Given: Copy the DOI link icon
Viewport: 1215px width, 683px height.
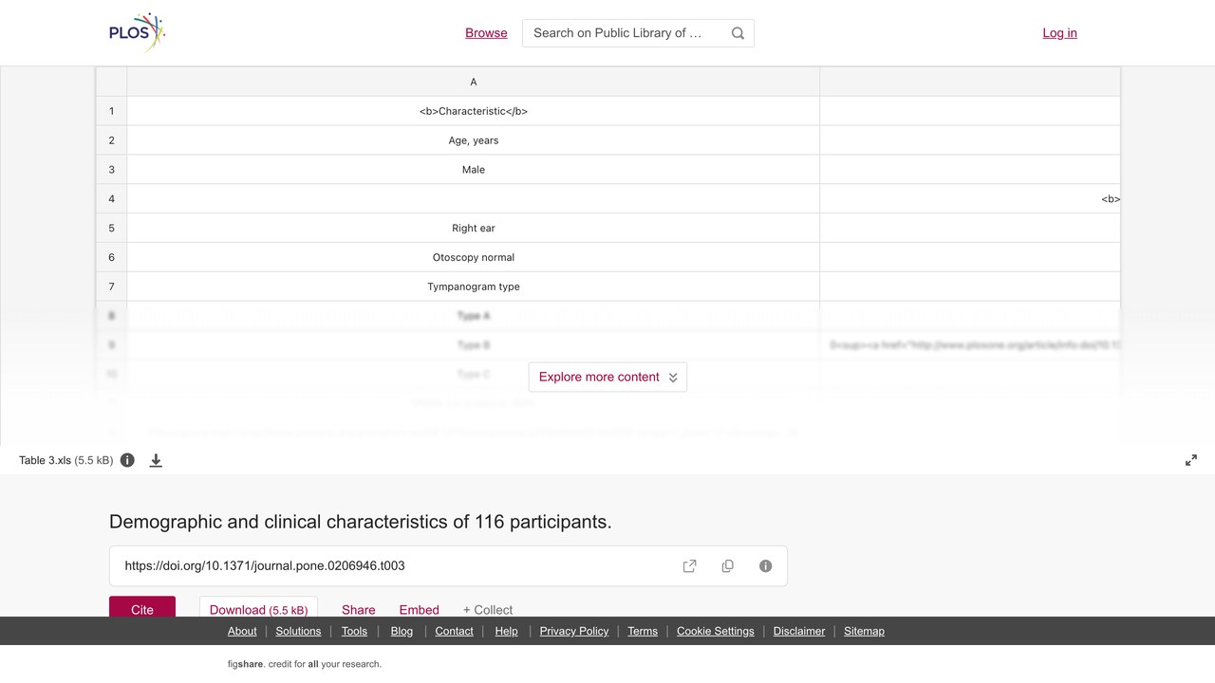Looking at the screenshot, I should point(728,566).
